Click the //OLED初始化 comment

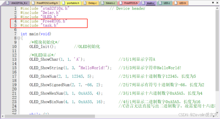point(87,46)
